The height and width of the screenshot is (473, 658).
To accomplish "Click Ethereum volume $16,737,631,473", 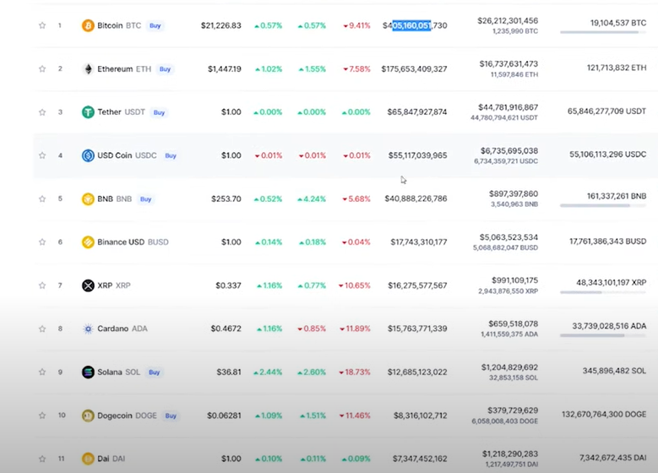I will [x=508, y=64].
